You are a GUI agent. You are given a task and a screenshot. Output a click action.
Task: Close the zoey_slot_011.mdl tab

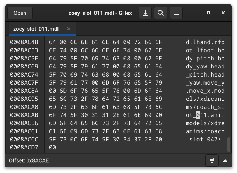[69, 29]
